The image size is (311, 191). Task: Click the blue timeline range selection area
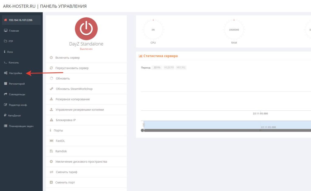[227, 125]
